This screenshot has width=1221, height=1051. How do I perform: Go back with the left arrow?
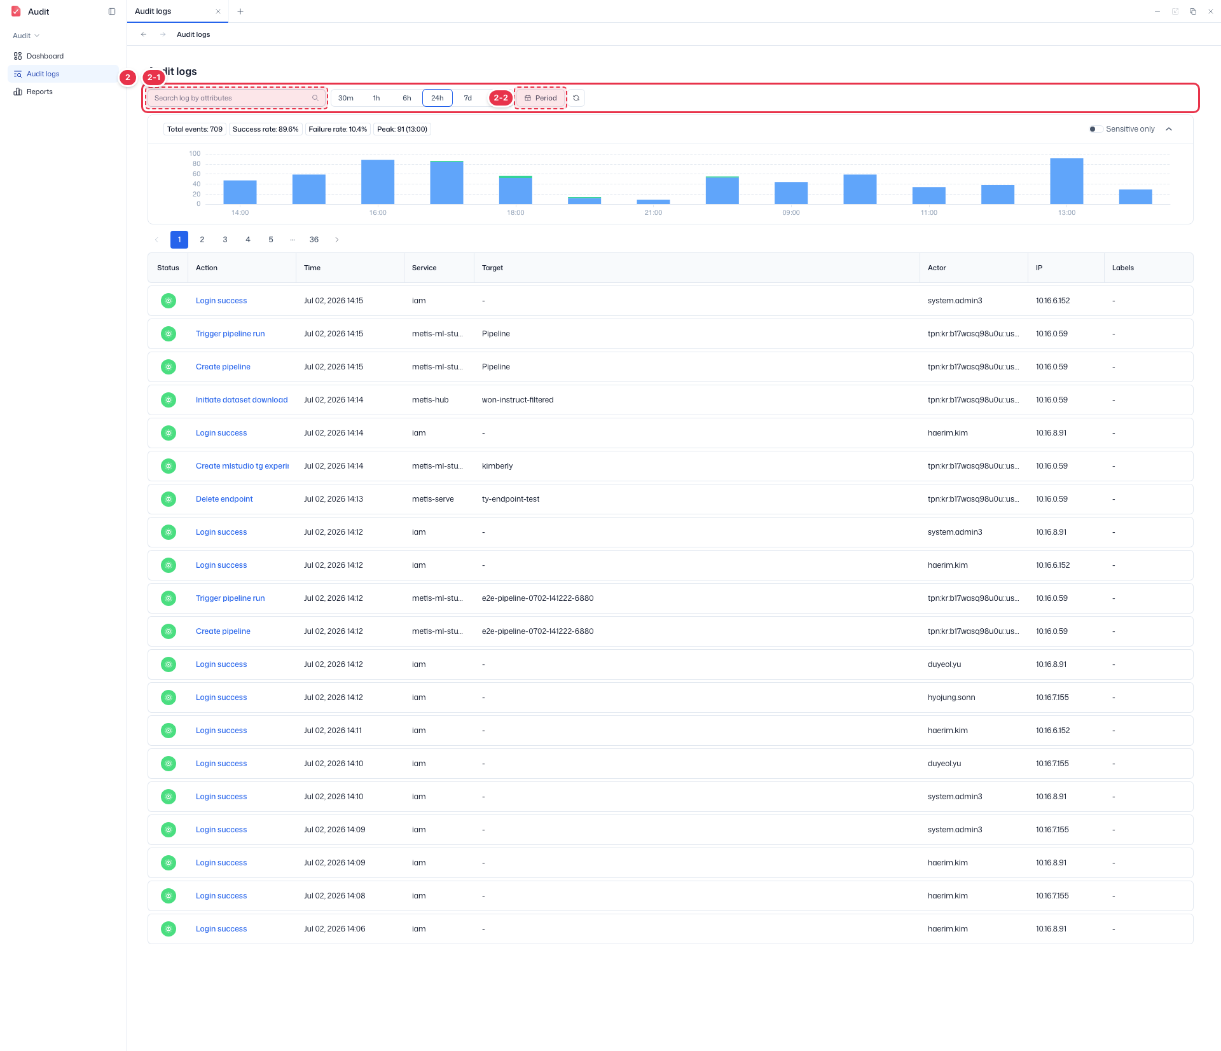pos(144,34)
